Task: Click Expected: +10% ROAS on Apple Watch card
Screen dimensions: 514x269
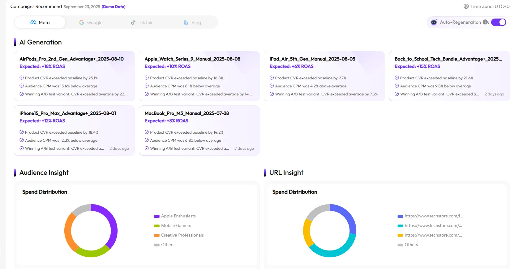Action: pyautogui.click(x=168, y=66)
